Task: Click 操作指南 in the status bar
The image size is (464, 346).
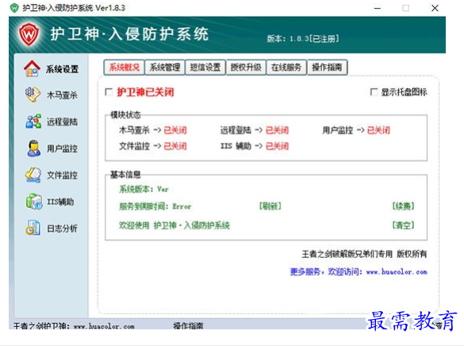Action: (x=188, y=326)
